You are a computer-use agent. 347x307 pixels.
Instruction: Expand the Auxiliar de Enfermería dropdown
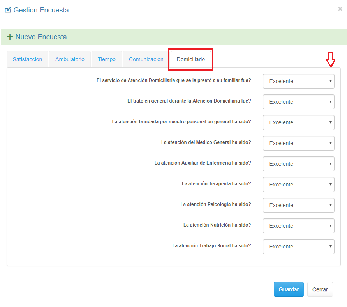[x=298, y=164]
